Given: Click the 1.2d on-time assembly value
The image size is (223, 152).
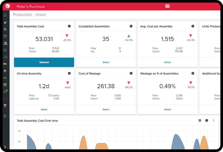Looking at the screenshot, I should coord(44,86).
